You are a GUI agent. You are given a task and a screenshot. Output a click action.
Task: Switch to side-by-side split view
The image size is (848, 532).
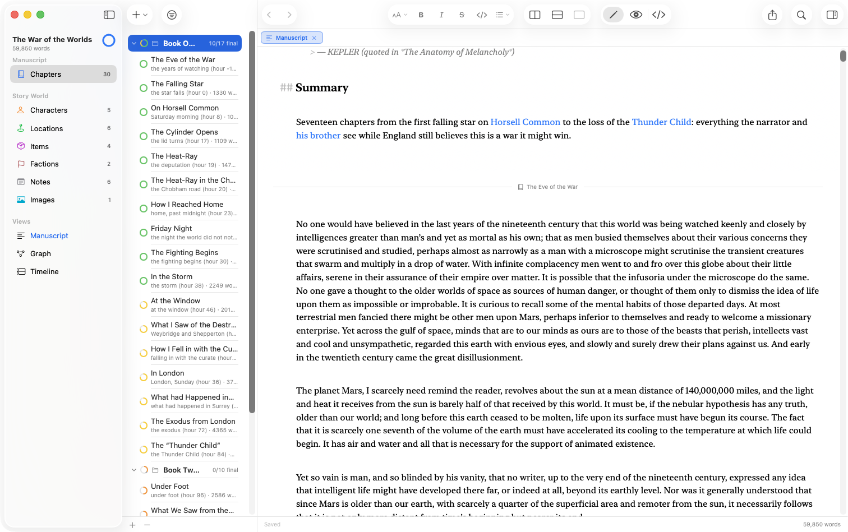click(535, 15)
